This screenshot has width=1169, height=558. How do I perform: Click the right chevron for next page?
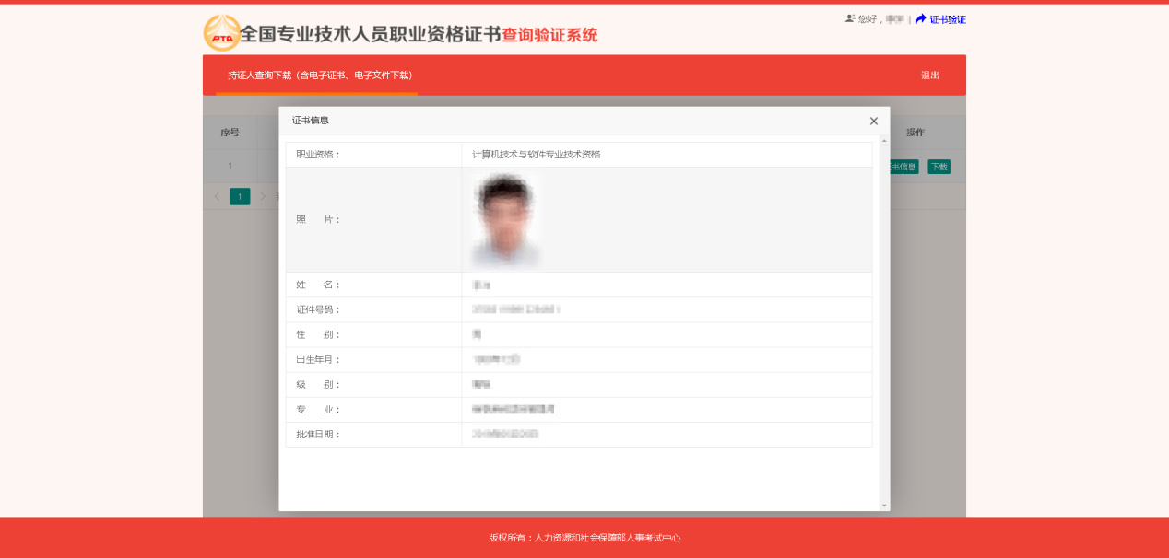coord(261,196)
